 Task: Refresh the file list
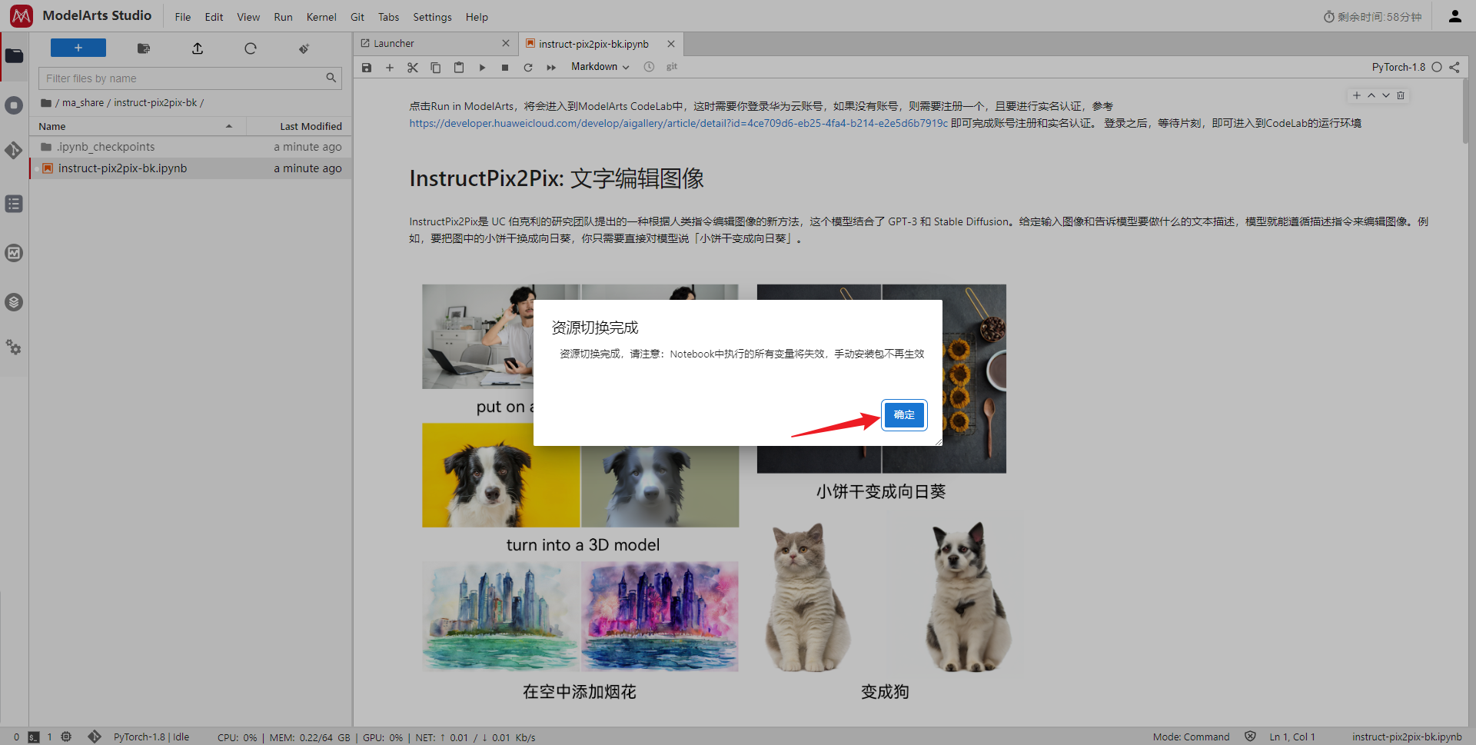click(250, 48)
